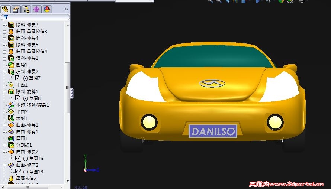Select the DANILSO license plate on the car

pyautogui.click(x=213, y=131)
